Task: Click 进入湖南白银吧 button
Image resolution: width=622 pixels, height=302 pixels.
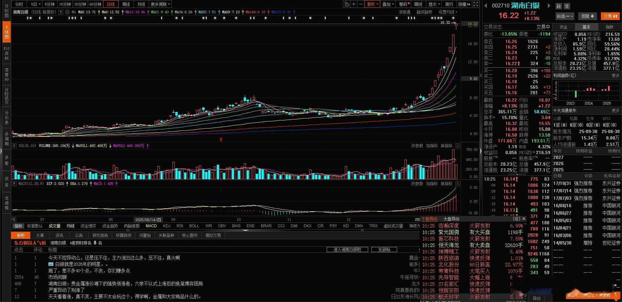Action: click(347, 250)
